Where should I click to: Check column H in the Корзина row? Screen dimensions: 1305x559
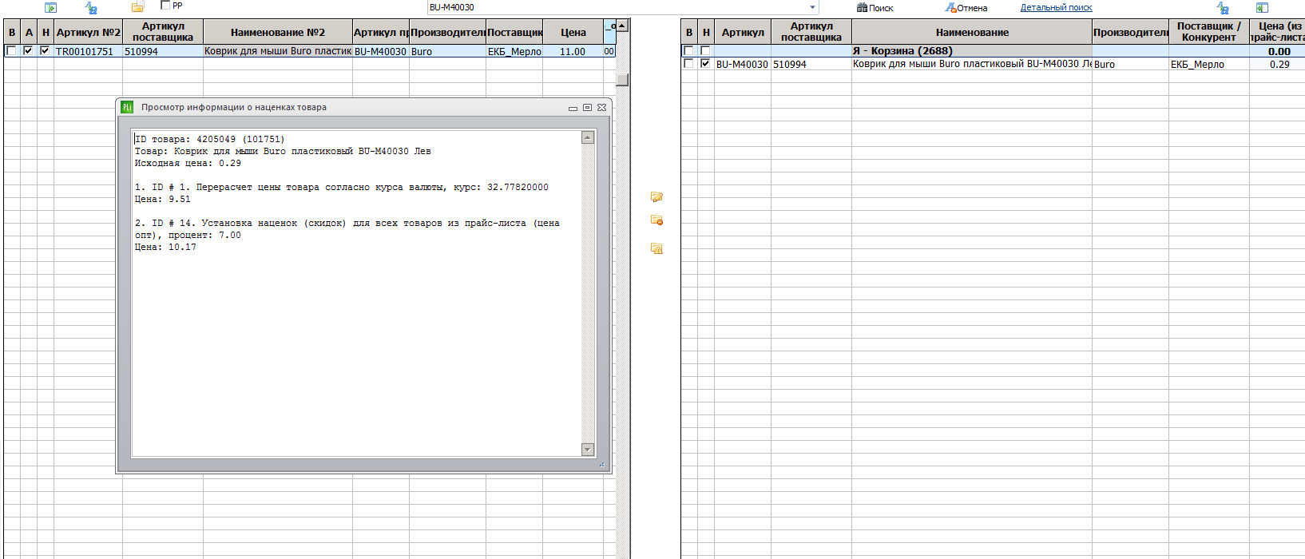pos(705,50)
